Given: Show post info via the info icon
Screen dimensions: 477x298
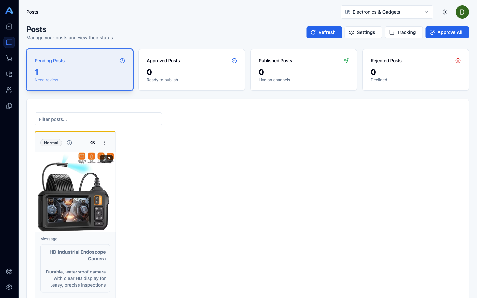Looking at the screenshot, I should 69,143.
